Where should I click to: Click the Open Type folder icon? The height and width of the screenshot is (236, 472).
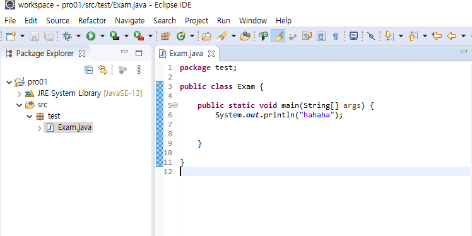click(206, 37)
